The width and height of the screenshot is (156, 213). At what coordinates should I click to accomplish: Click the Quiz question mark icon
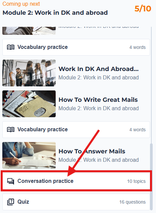click(11, 202)
